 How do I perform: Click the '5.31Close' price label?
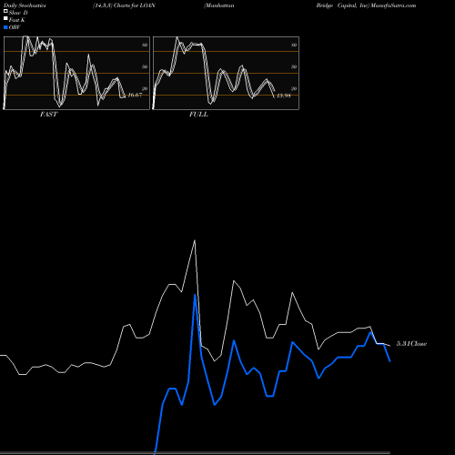[x=411, y=344]
